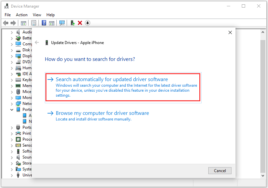
Task: Click the round down-arrow toolbar icon
Action: pos(88,23)
